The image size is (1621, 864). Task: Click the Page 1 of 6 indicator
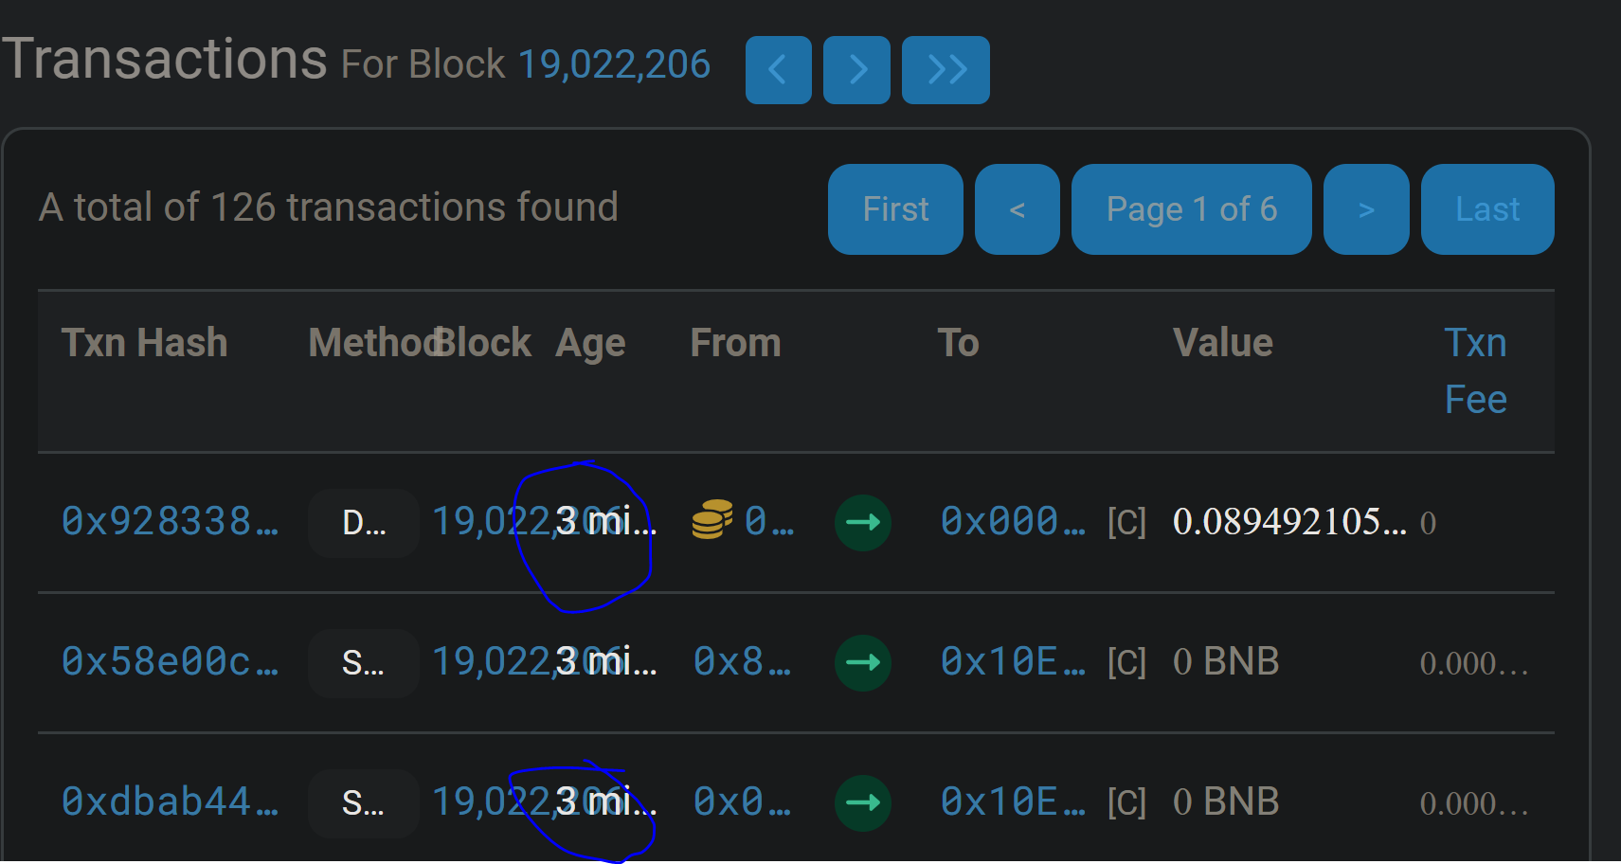pos(1191,209)
